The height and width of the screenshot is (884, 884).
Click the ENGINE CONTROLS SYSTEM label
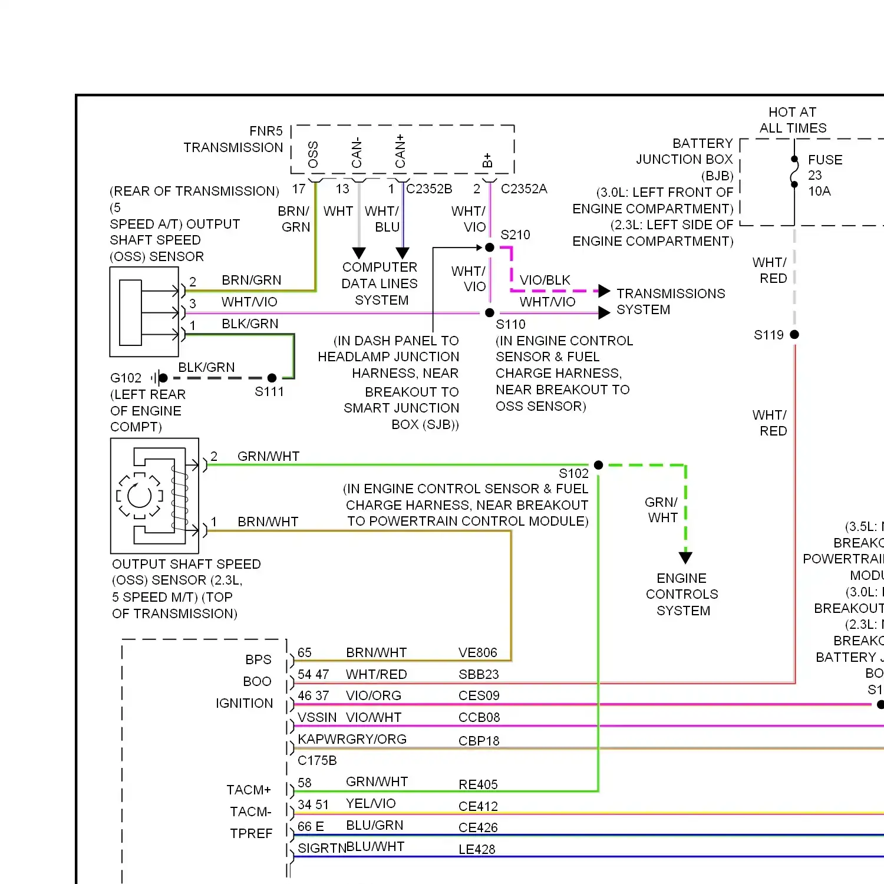(682, 594)
